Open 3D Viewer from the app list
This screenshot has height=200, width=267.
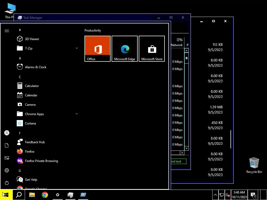tap(47, 39)
